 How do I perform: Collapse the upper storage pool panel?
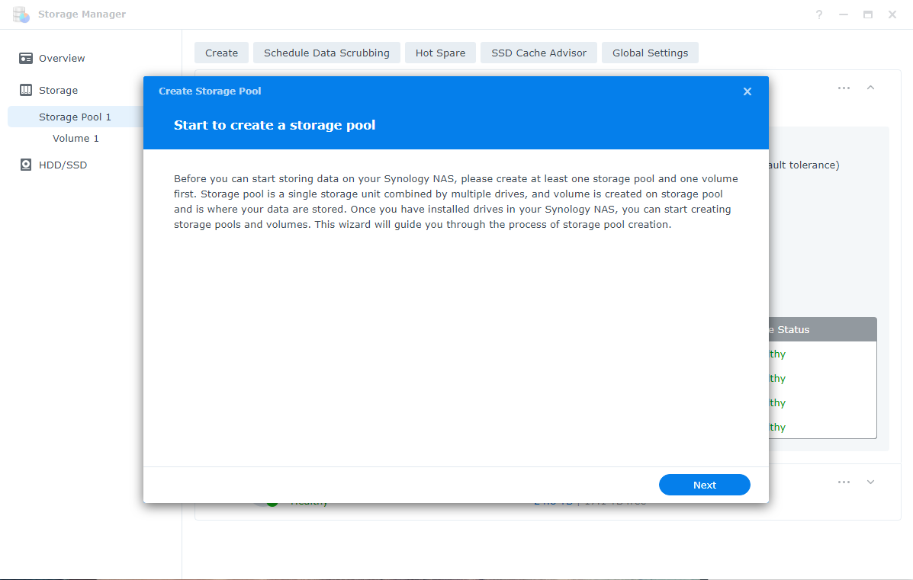tap(870, 88)
